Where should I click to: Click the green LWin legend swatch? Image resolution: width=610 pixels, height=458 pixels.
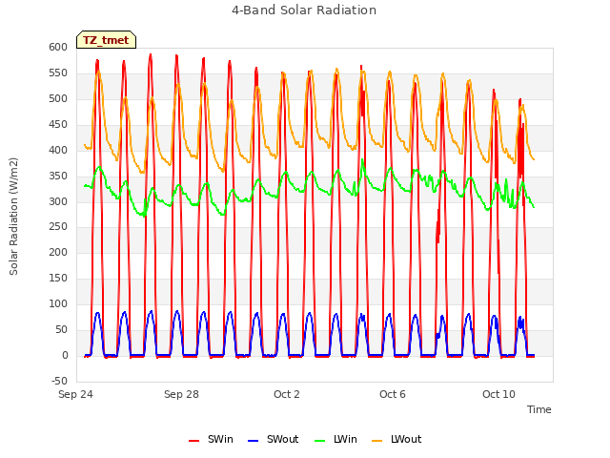click(x=319, y=441)
